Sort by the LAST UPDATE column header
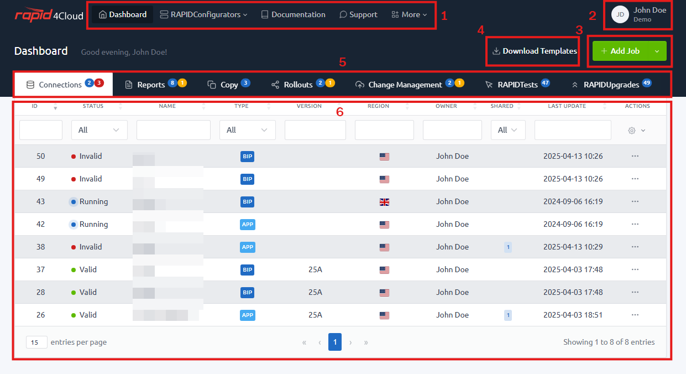Viewport: 686px width, 374px height. (x=567, y=106)
